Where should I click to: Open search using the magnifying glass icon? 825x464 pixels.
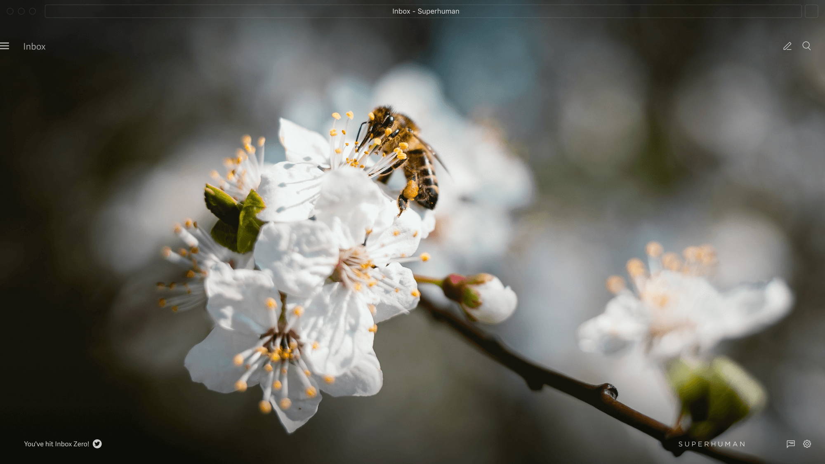tap(806, 46)
